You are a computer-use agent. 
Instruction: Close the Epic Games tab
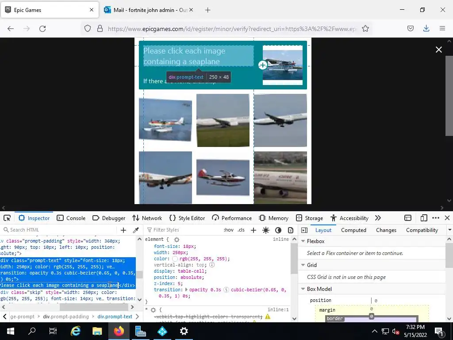[92, 10]
